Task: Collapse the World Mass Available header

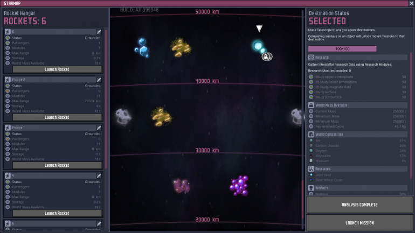Action: (x=357, y=105)
